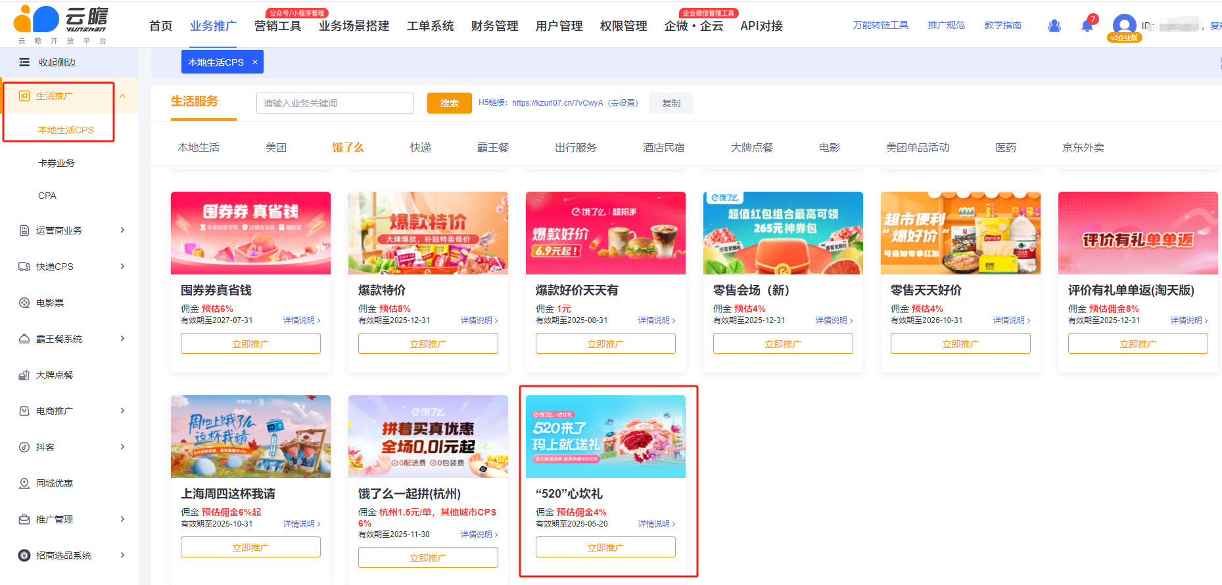Expand the 抖客 submenu arrow
Screen dimensions: 1222x585
click(x=122, y=447)
